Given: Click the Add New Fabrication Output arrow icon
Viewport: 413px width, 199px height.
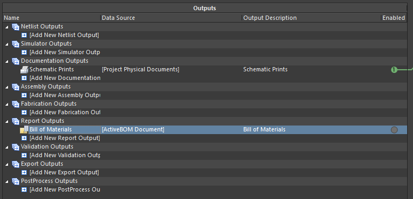Looking at the screenshot, I should (x=24, y=113).
